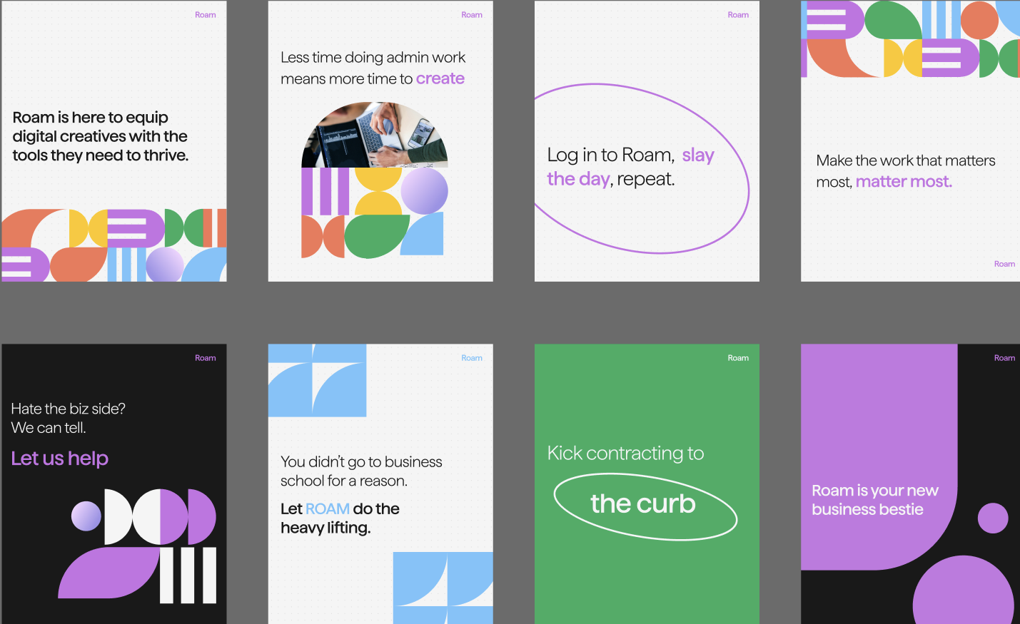Click the Roam label on the green card
Screen dimensions: 1020x624
click(738, 358)
